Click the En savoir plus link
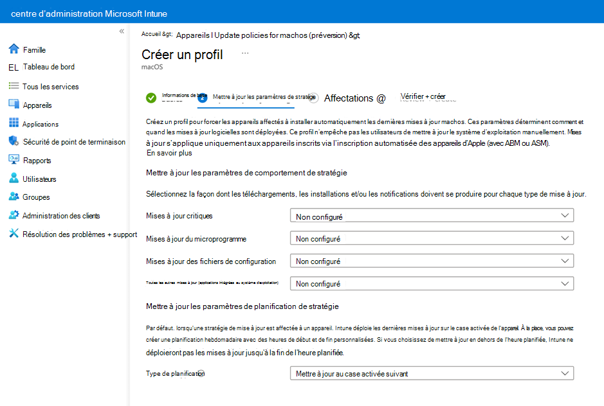Viewport: 604px width, 406px height. coord(169,153)
